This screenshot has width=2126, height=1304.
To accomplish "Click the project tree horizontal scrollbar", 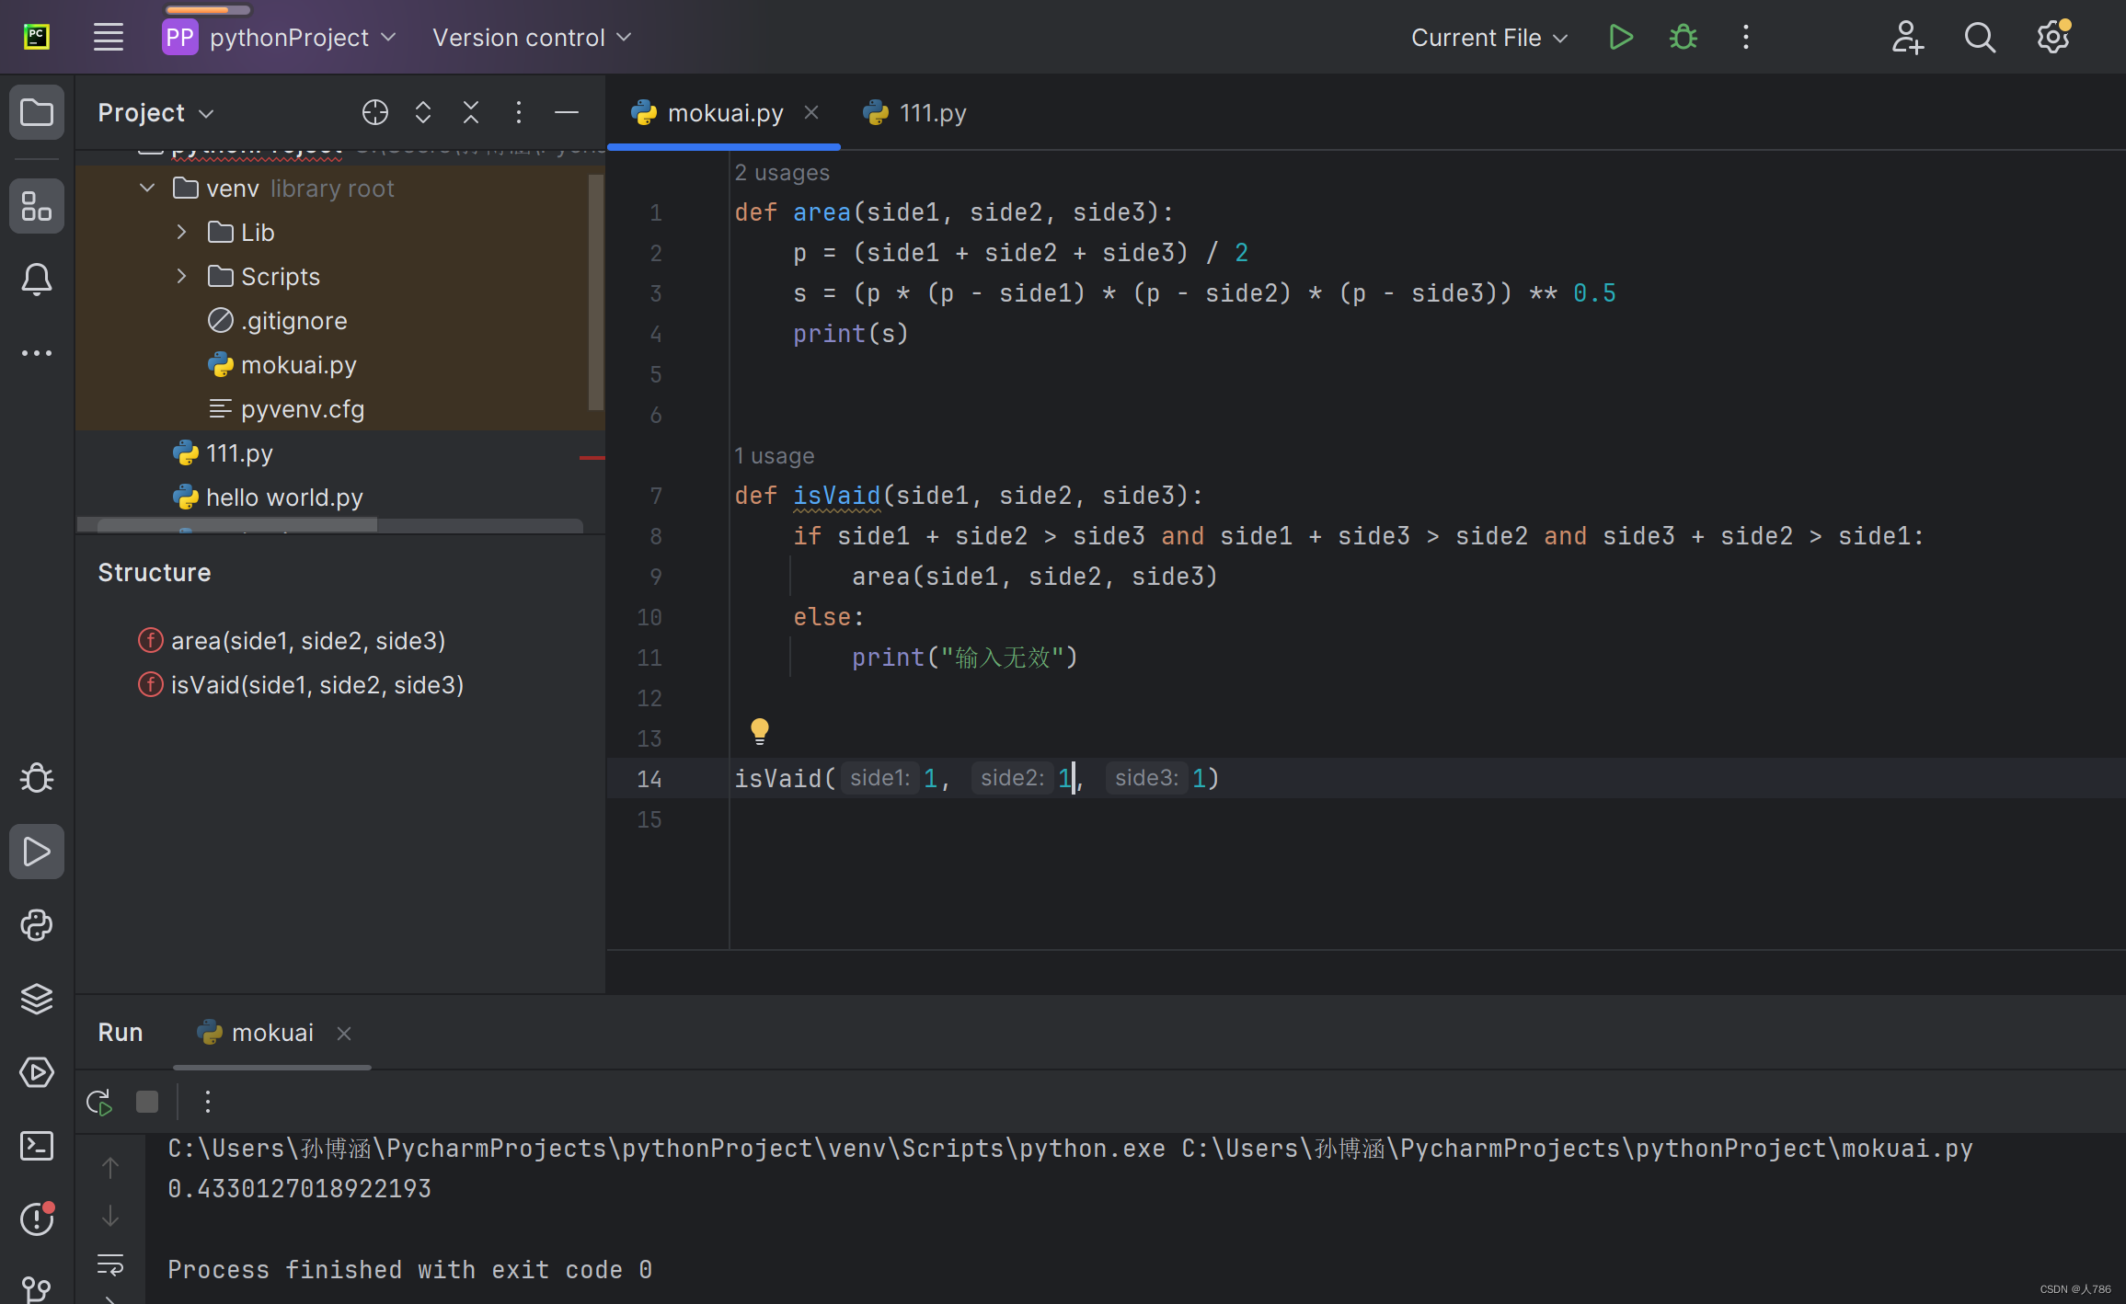I will (237, 525).
